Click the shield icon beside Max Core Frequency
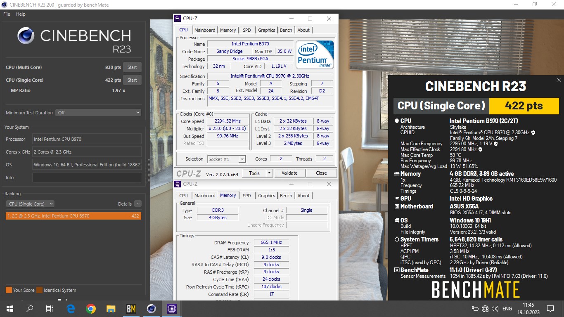This screenshot has width=564, height=317. (495, 144)
